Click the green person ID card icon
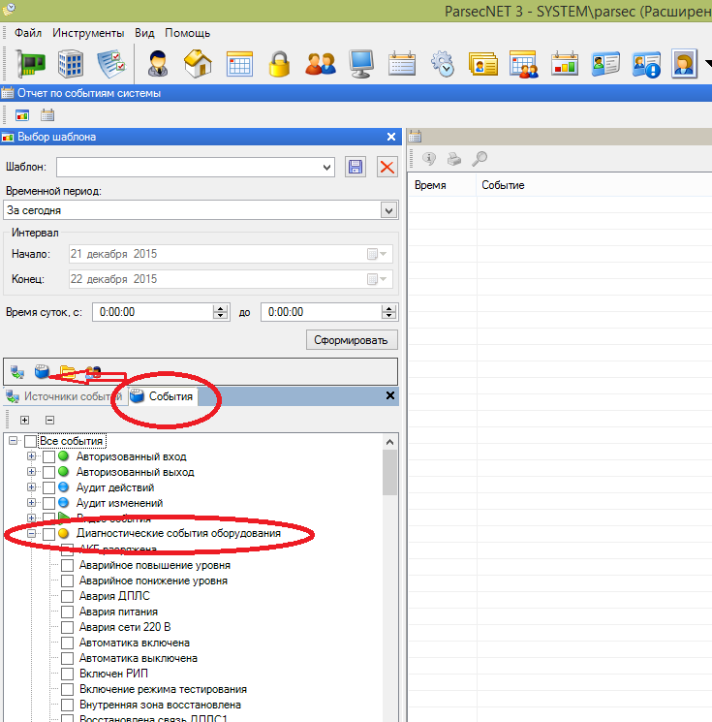Image resolution: width=712 pixels, height=722 pixels. coord(605,64)
